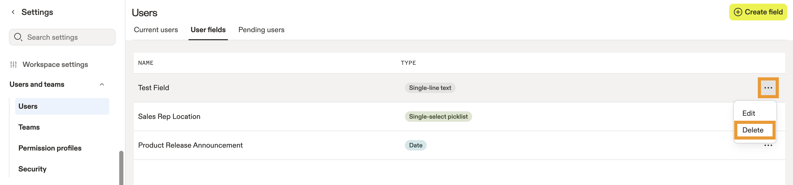Open the Product Release Announcement three-dot menu

tap(768, 146)
